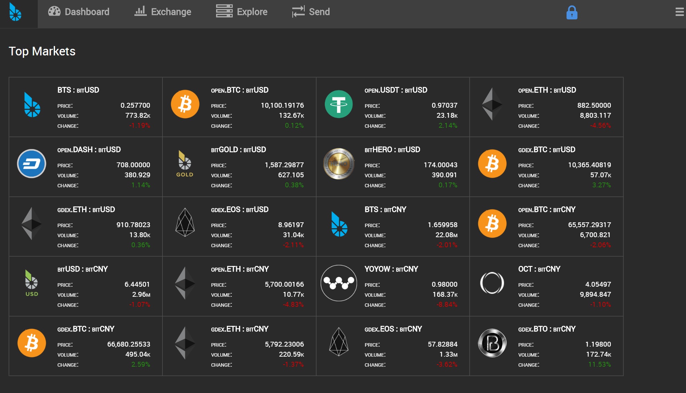Click the -8.84% change for YOYOW
This screenshot has width=686, height=393.
(x=447, y=304)
